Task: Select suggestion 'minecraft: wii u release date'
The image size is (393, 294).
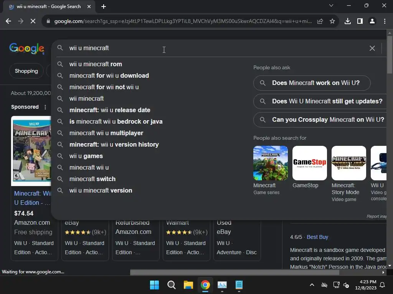Action: (110, 110)
